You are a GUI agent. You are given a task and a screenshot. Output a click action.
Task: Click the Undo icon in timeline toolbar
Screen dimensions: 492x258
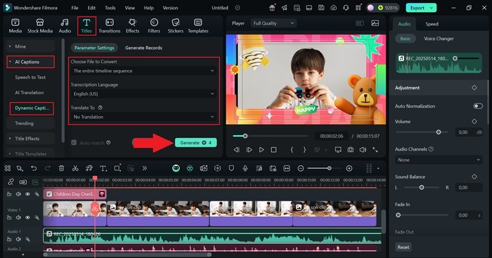point(34,168)
